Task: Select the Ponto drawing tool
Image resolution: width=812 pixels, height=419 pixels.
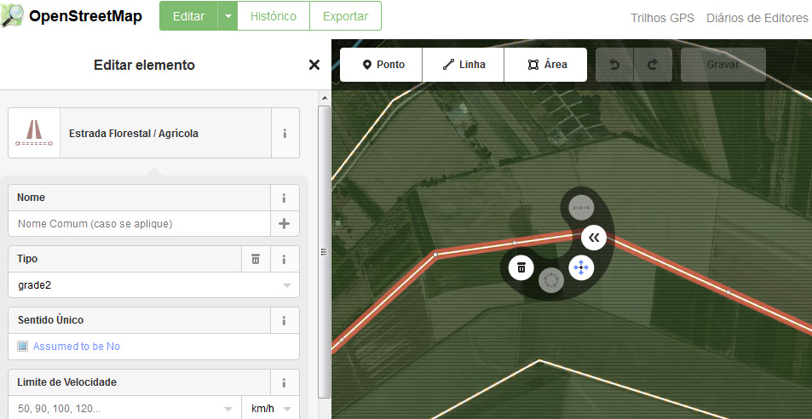Action: click(381, 65)
